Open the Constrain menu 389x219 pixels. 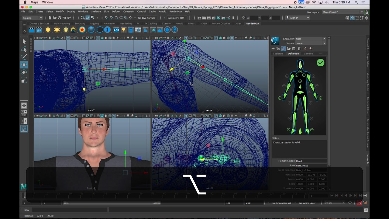point(129,12)
